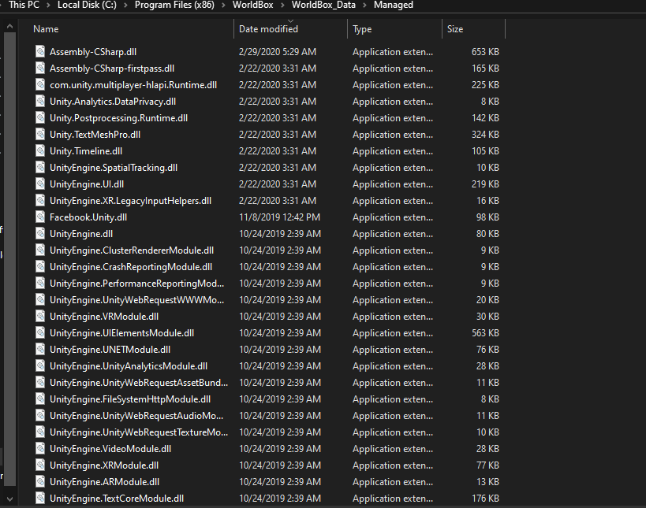Click the Assembly-CSharp.dll file icon
Viewport: 646px width, 508px height.
coord(40,51)
